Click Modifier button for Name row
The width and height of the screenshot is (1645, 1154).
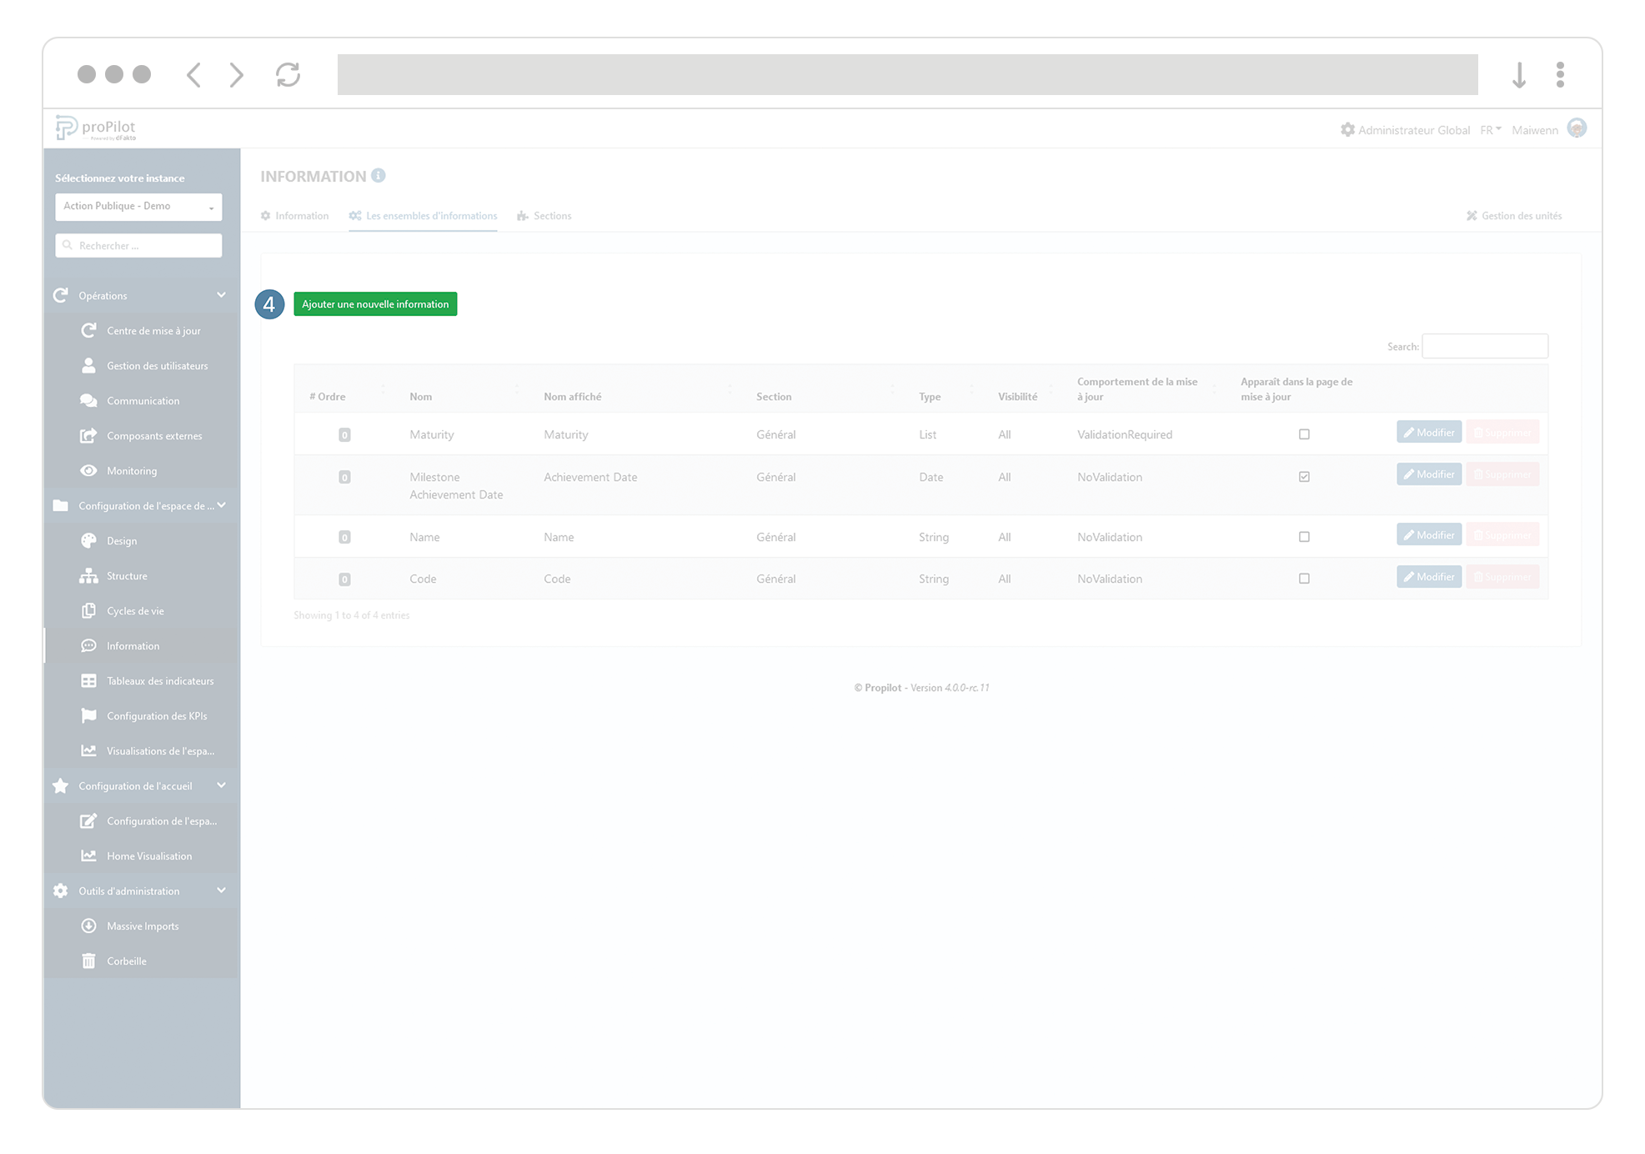1428,534
